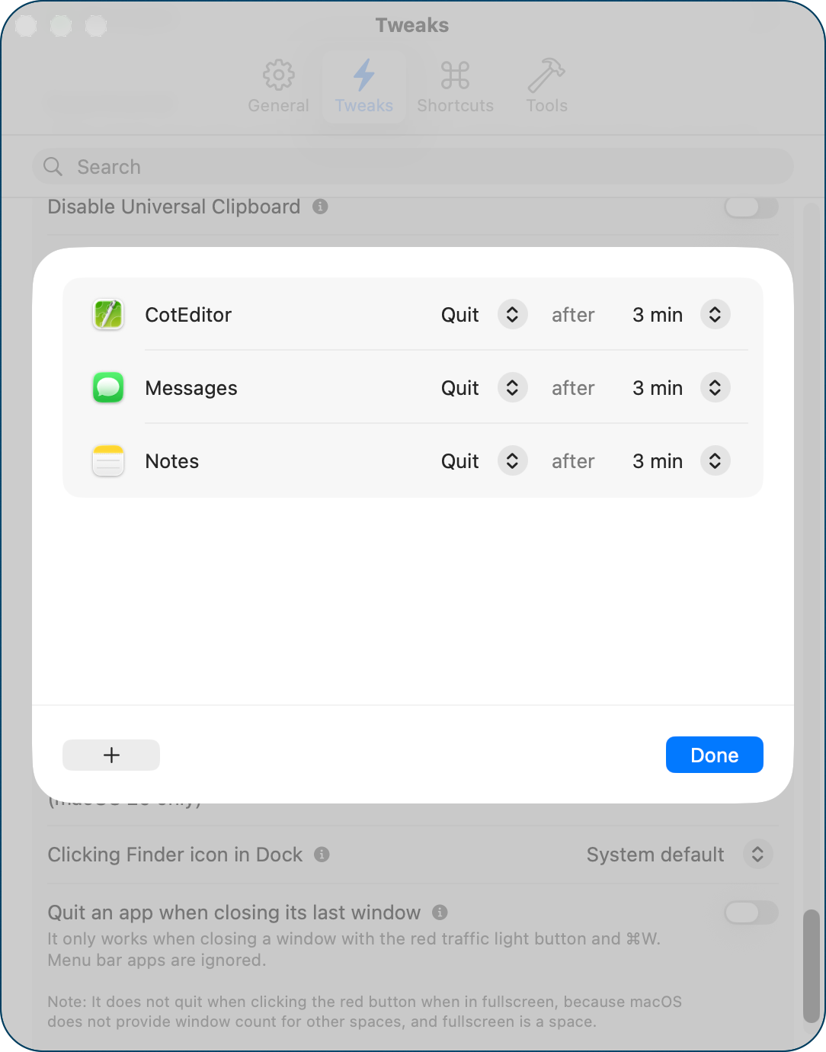Click the Notes app icon

[x=107, y=460]
